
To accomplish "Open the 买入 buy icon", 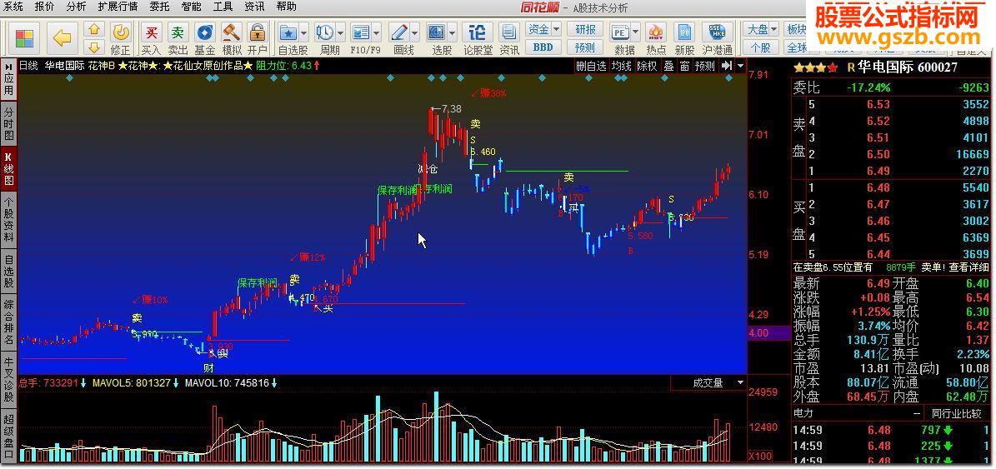I will tap(151, 32).
